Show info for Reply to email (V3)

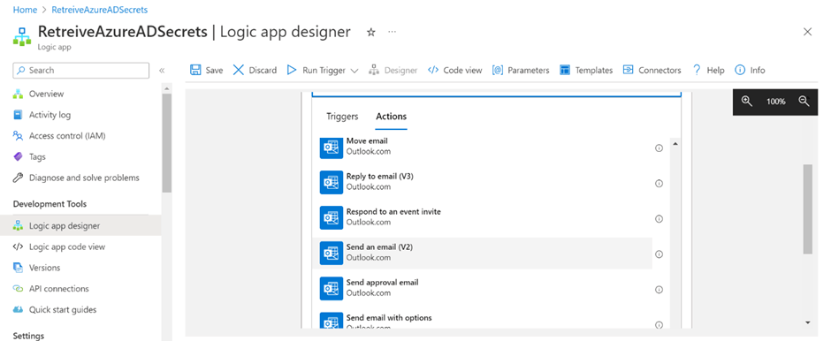click(659, 184)
